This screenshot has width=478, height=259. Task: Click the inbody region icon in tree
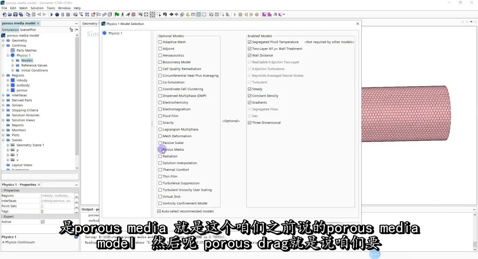(13, 80)
